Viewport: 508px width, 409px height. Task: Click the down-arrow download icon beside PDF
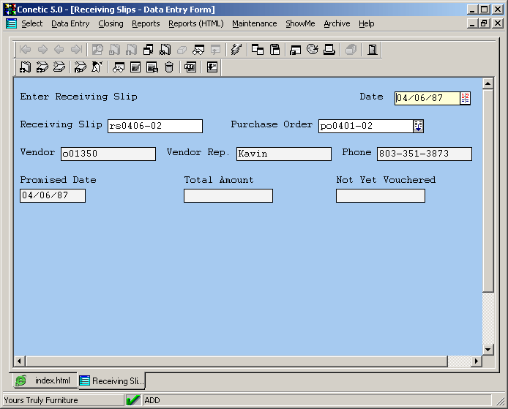(x=212, y=67)
